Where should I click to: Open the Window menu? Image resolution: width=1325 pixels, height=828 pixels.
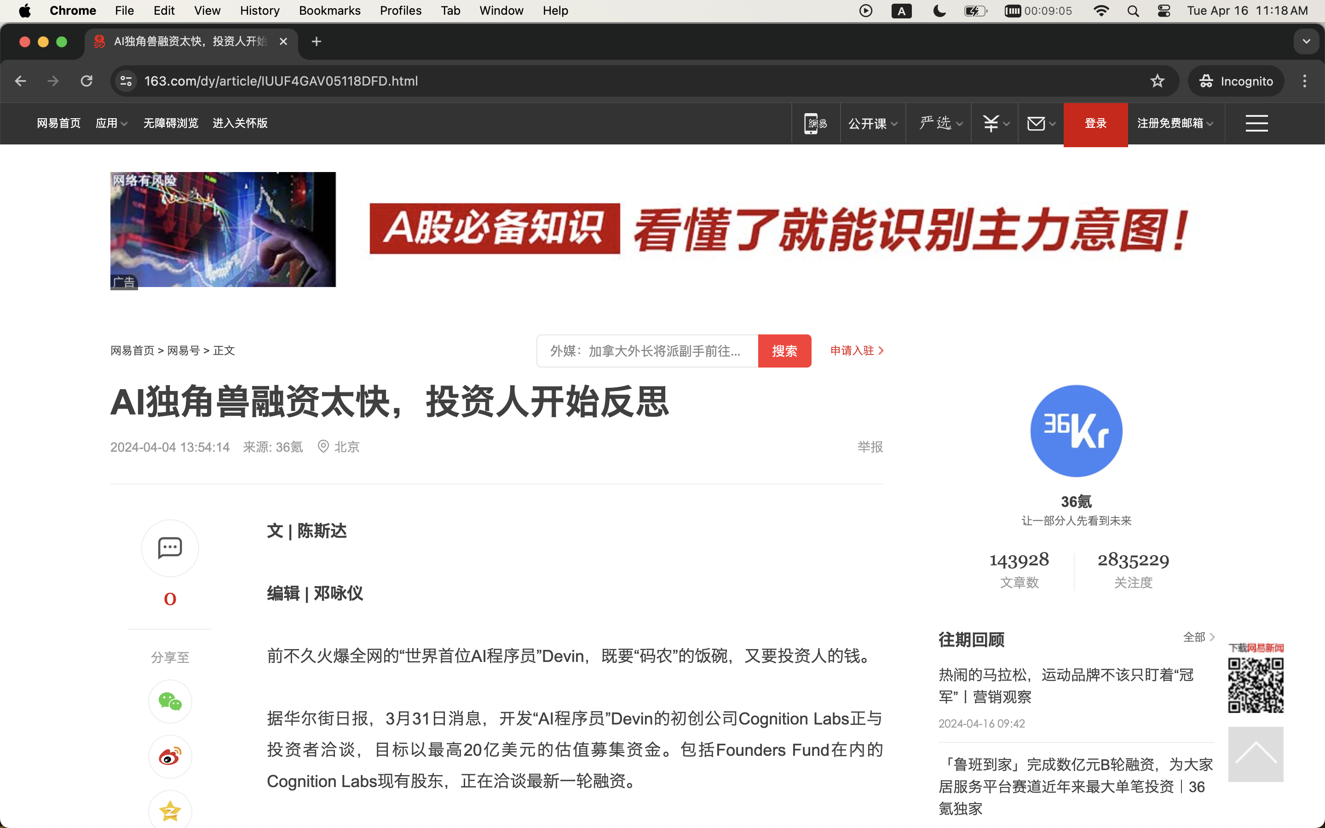click(x=501, y=11)
